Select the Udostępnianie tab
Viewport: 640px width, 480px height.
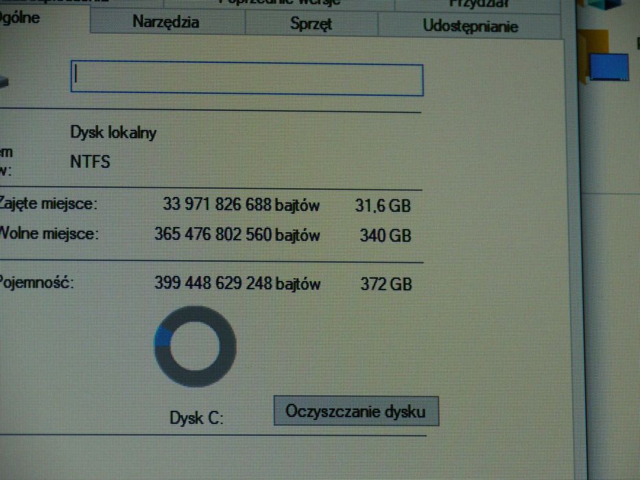tap(470, 26)
